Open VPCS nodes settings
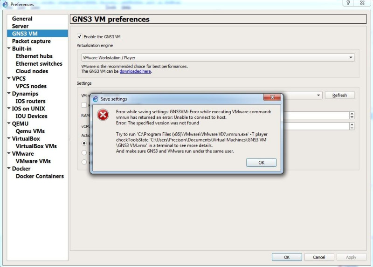 [31, 86]
